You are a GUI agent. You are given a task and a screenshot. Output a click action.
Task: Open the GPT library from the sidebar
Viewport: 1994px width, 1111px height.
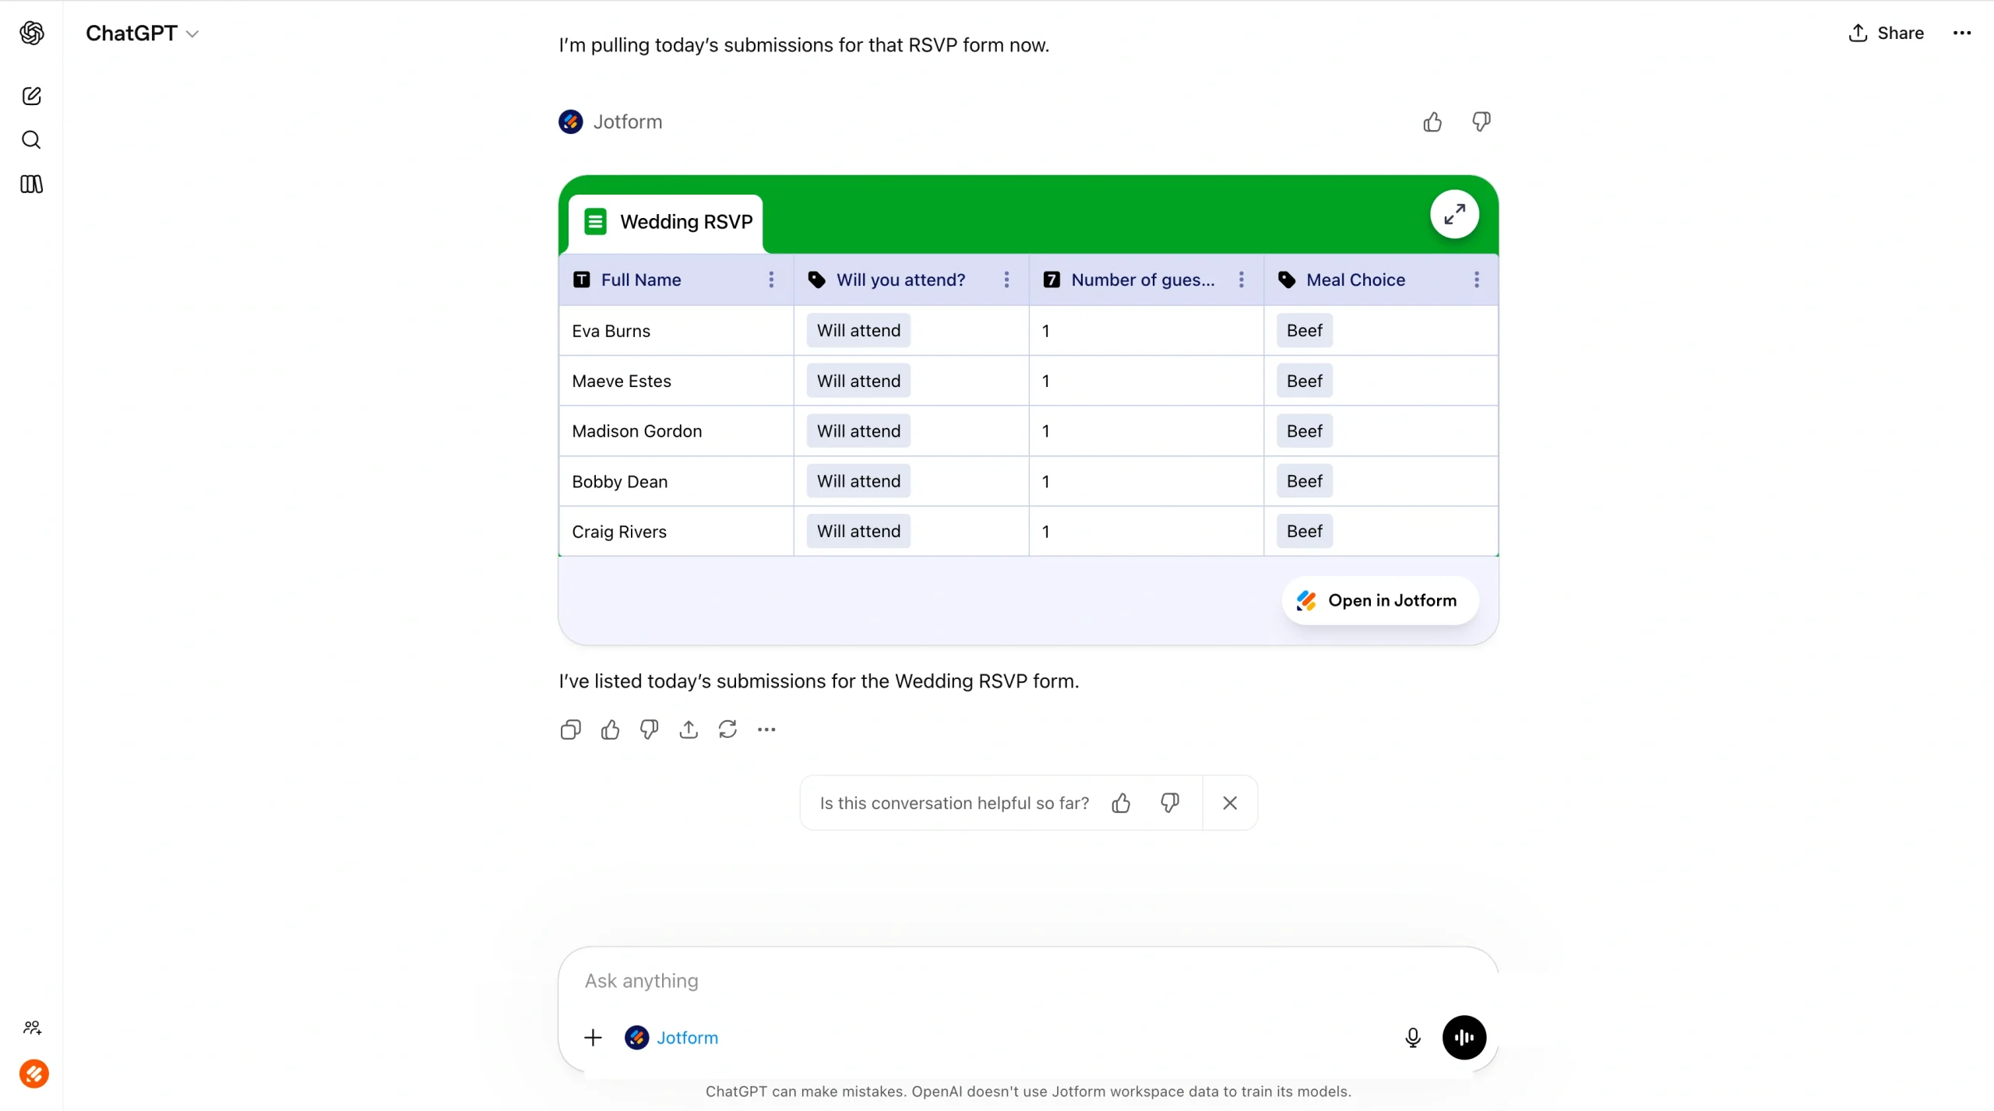[32, 184]
